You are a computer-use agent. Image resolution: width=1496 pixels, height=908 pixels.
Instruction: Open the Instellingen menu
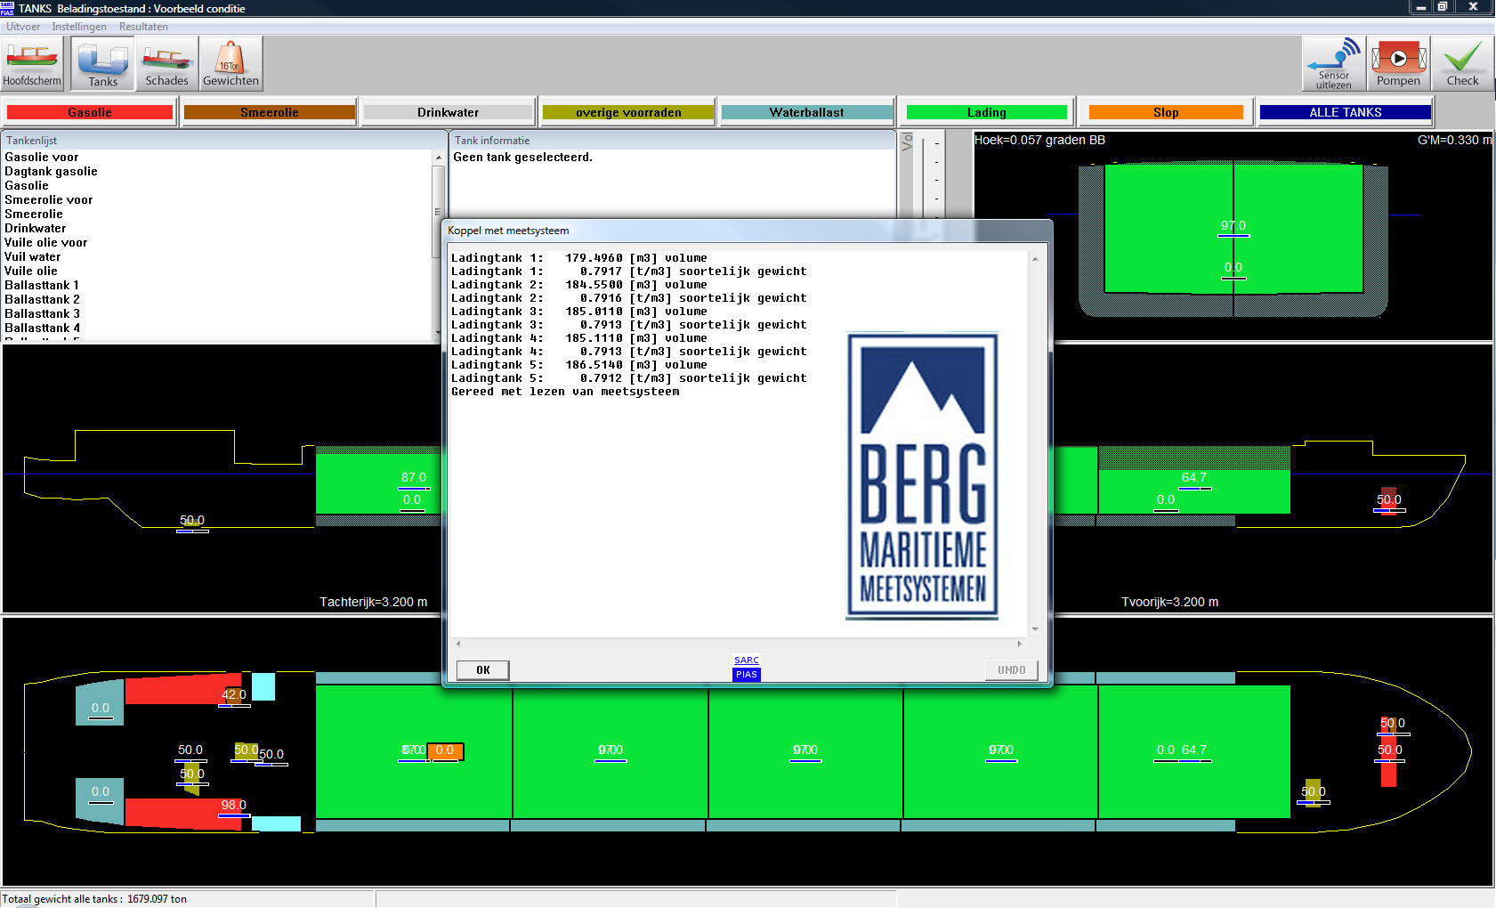(79, 27)
